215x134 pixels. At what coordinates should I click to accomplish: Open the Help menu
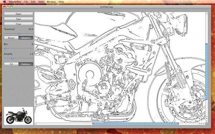pos(61,2)
